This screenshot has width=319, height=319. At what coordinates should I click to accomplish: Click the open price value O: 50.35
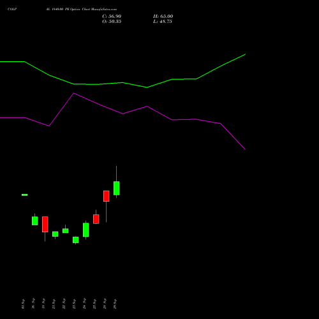(x=112, y=22)
